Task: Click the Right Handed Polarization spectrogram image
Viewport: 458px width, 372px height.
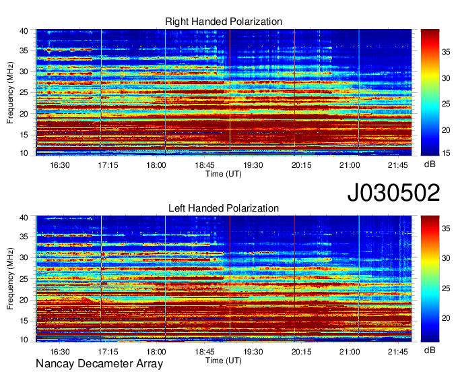Action: (224, 92)
